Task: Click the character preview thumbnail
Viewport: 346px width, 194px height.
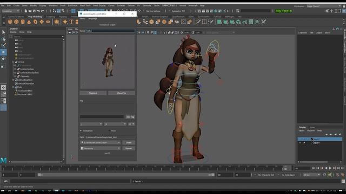Action: (x=107, y=61)
